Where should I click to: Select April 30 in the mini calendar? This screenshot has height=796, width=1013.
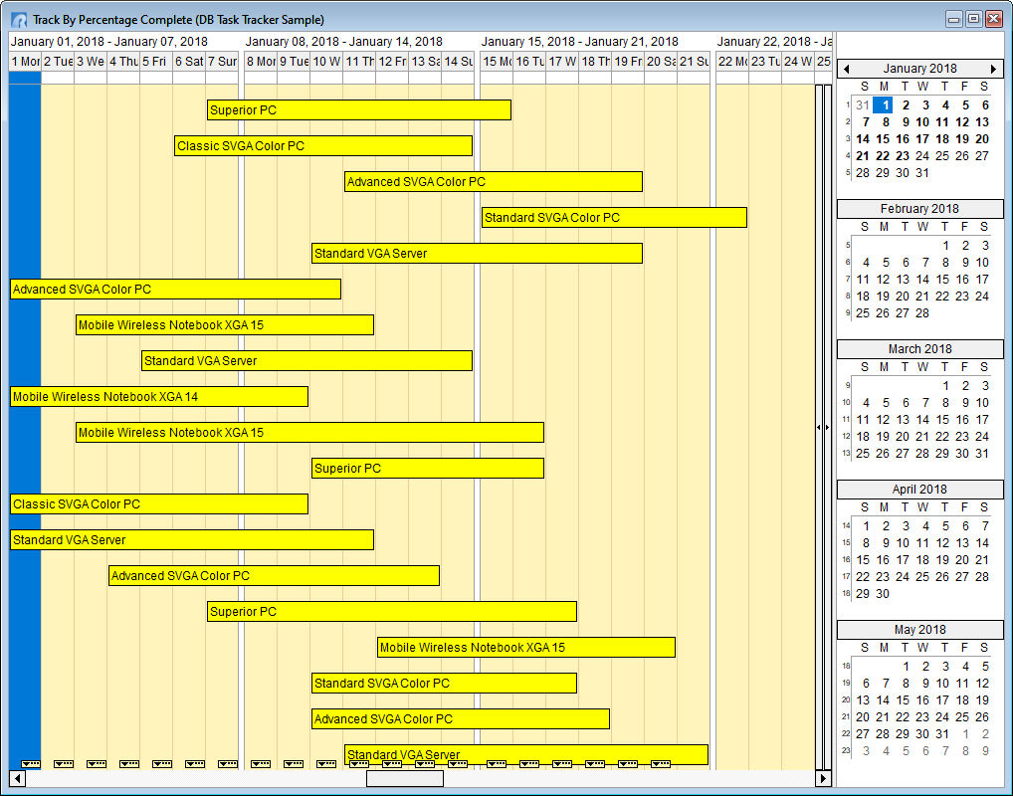[x=884, y=594]
